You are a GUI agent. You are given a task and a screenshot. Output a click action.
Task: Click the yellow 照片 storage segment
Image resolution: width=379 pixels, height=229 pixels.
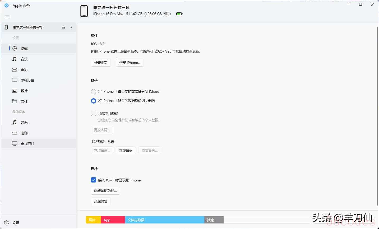(93, 220)
